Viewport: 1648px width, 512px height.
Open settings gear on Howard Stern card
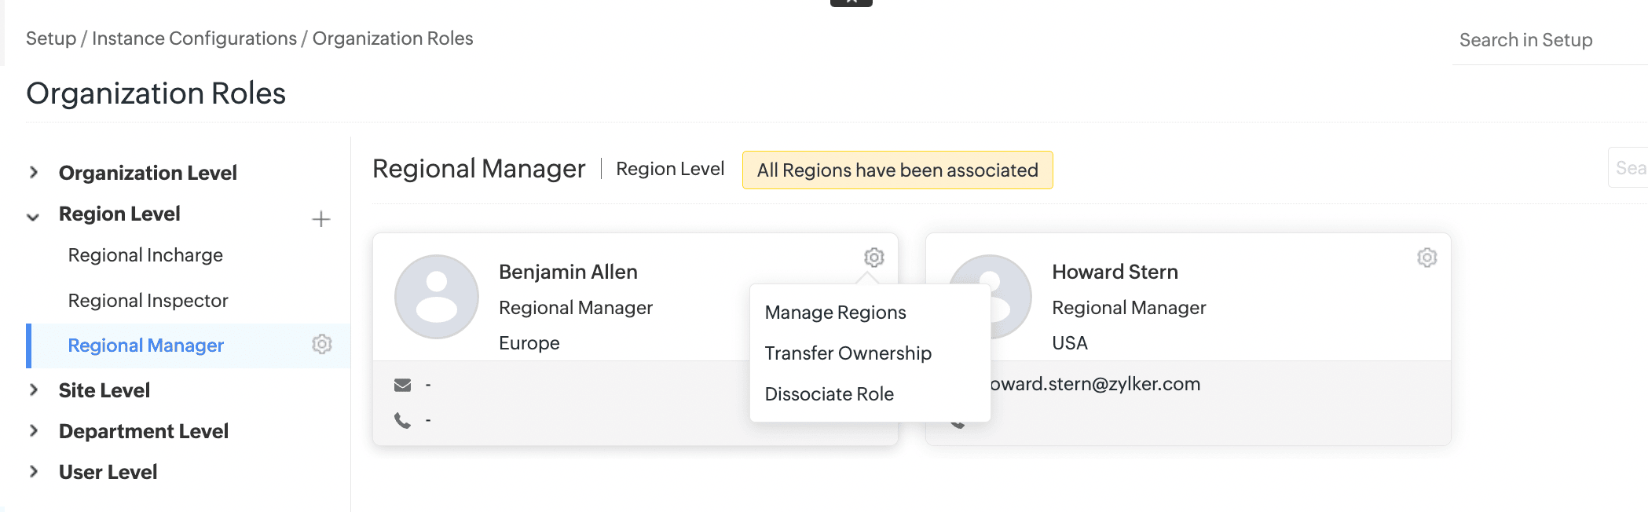(1426, 258)
